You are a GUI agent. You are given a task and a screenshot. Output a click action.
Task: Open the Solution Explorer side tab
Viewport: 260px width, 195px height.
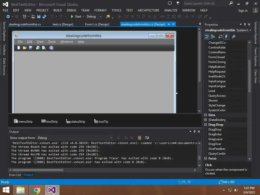(x=255, y=33)
